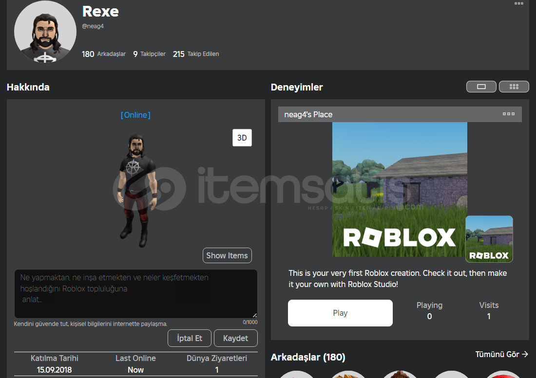Toggle the 3D avatar view
The height and width of the screenshot is (378, 536).
click(x=242, y=138)
